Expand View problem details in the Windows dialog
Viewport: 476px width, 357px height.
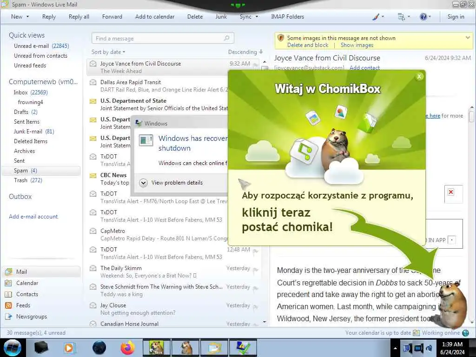(171, 183)
